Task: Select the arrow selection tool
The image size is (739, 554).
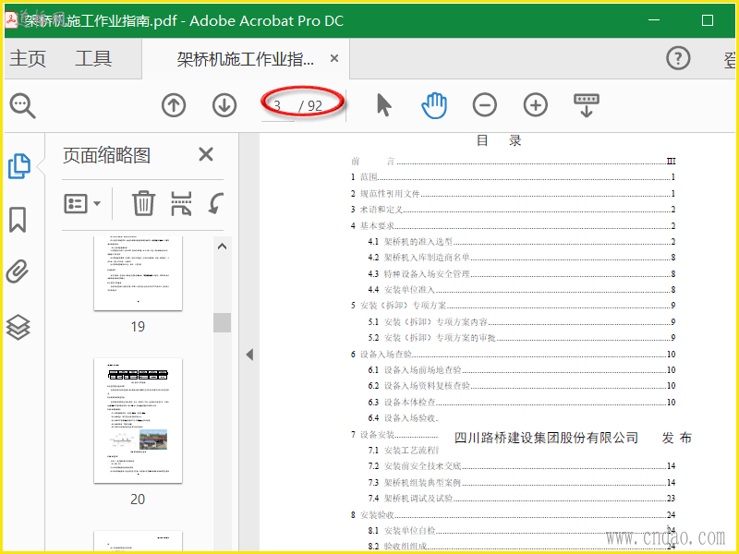Action: click(x=383, y=104)
